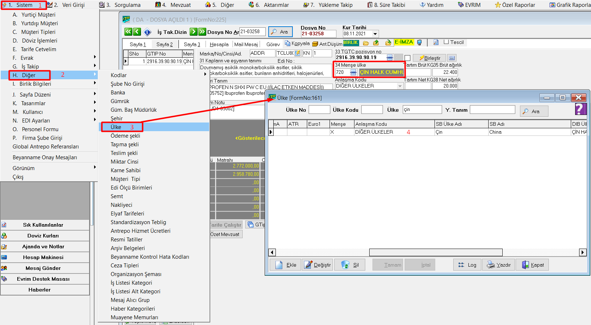591x325 pixels.
Task: Open the lookup next to TGTC pozisyon no
Action: click(x=390, y=57)
